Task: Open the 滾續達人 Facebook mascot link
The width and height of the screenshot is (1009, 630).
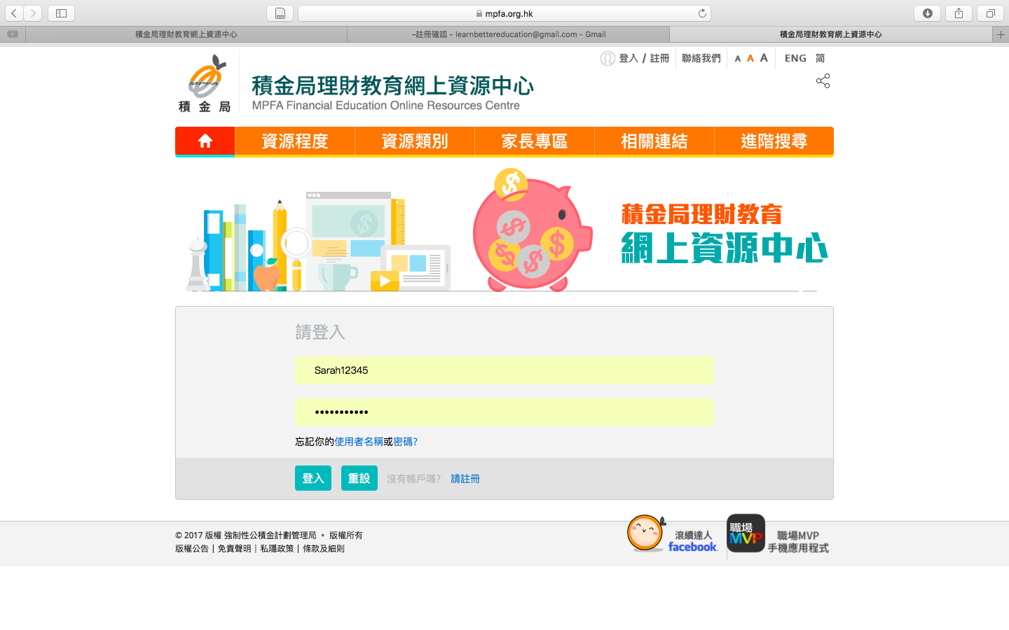Action: coord(645,534)
